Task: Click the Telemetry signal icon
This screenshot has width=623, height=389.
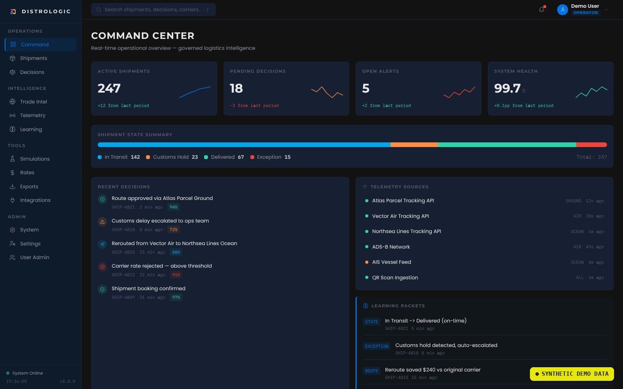Action: click(12, 115)
